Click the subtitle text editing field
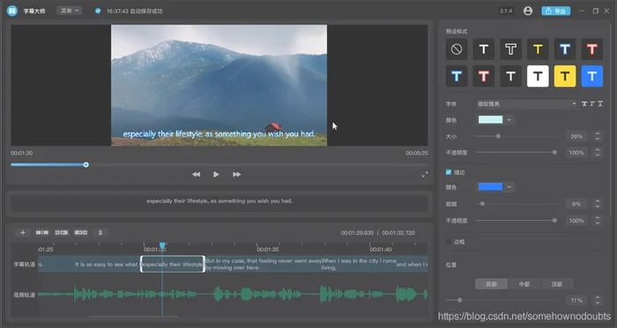 219,203
